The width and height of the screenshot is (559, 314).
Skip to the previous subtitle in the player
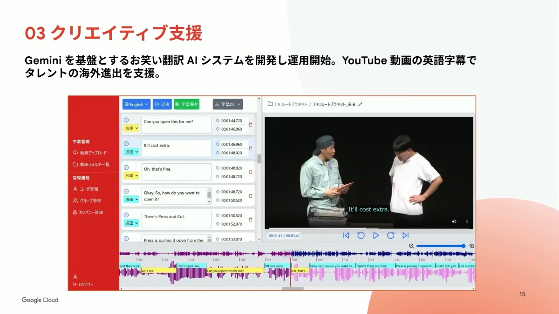pos(346,235)
